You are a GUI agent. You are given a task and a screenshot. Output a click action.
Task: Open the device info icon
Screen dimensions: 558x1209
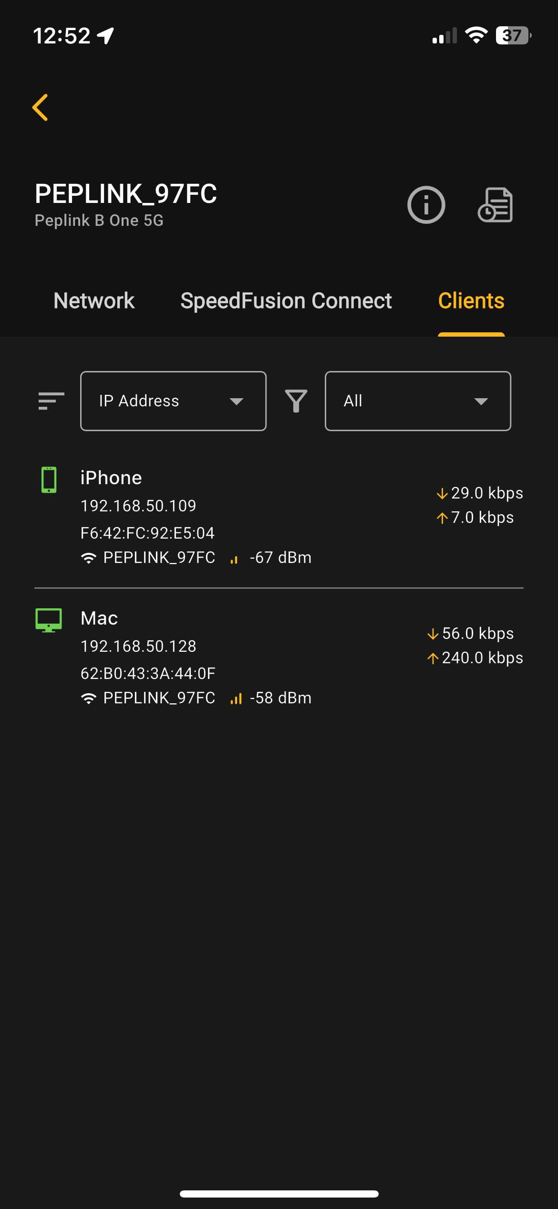click(426, 205)
